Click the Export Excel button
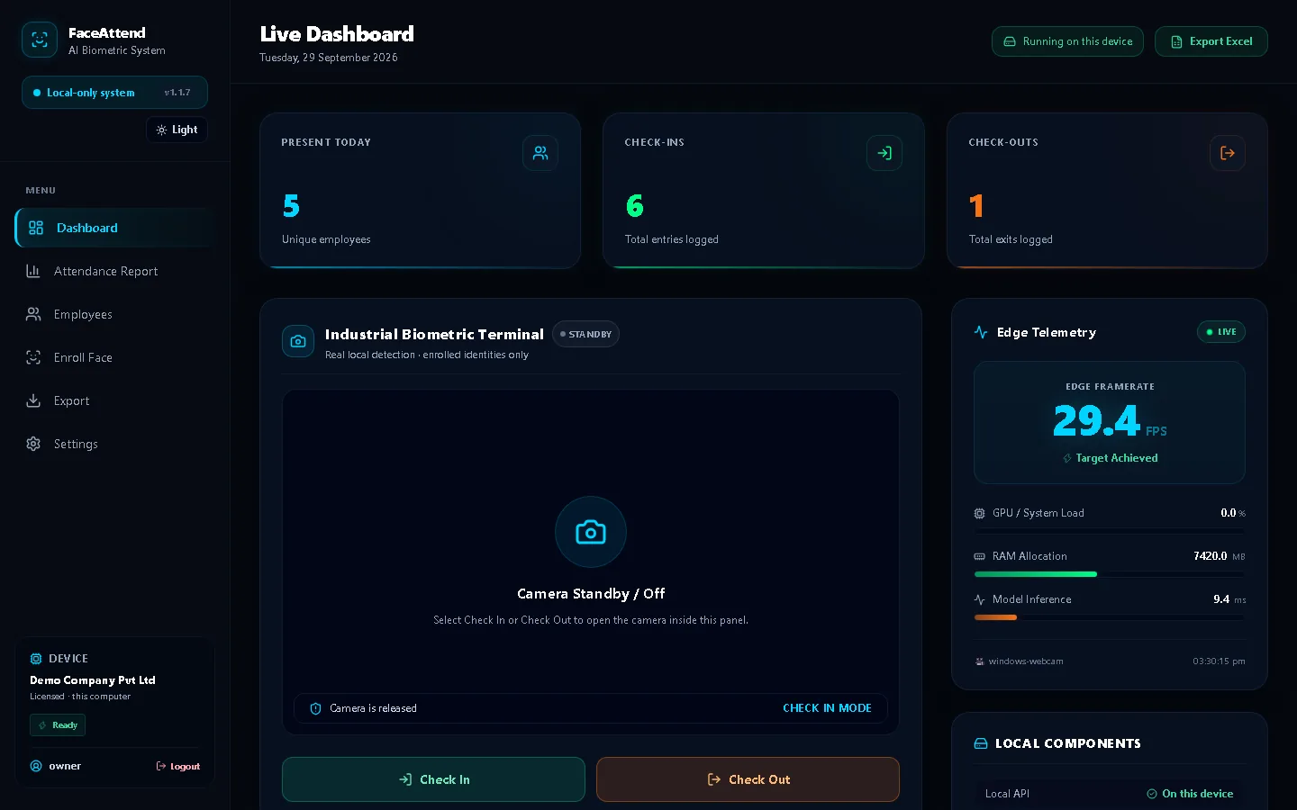Image resolution: width=1297 pixels, height=810 pixels. coord(1211,41)
